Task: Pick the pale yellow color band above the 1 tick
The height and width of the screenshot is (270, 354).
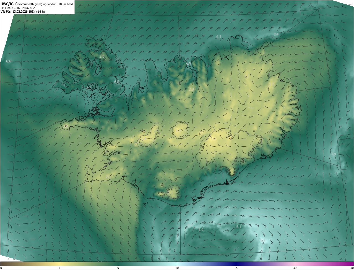Action: click(x=59, y=264)
